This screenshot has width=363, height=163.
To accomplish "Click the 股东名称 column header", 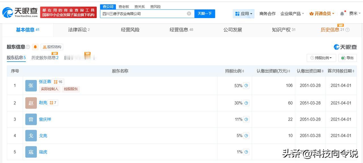I will (120, 71).
